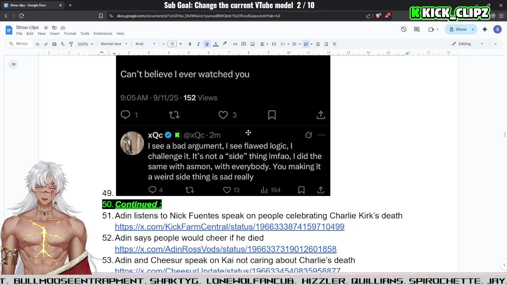The width and height of the screenshot is (507, 285).
Task: Toggle italic formatting
Action: 198,44
